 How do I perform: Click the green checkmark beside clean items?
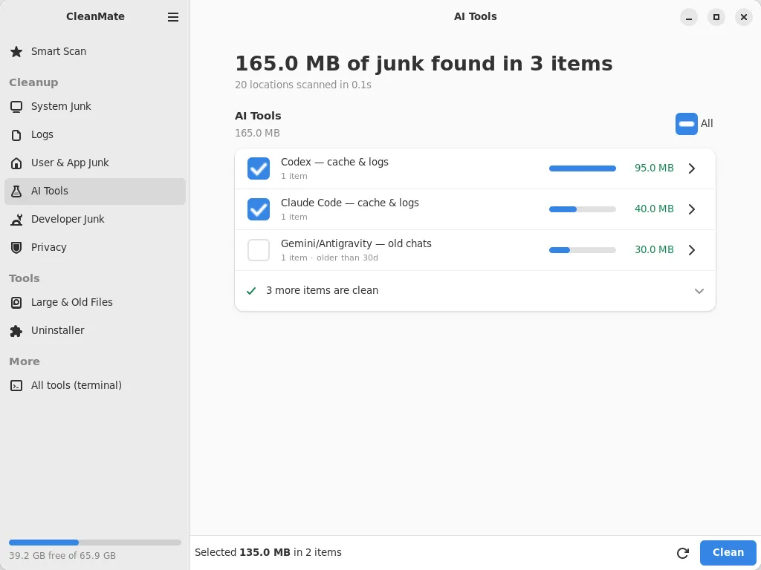click(x=251, y=291)
